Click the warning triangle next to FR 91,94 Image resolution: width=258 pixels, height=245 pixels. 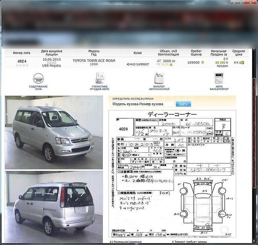tap(171, 64)
